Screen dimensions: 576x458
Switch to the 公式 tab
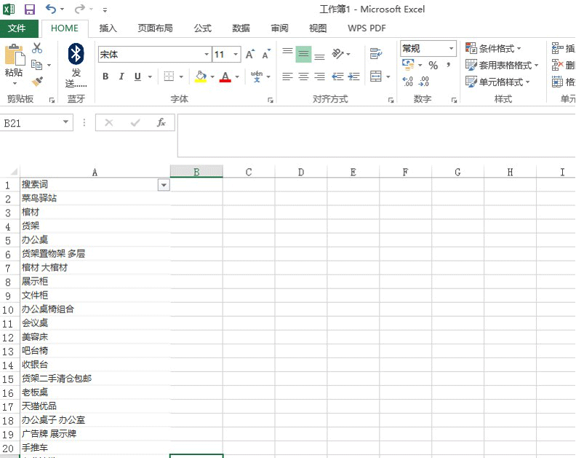(x=202, y=28)
